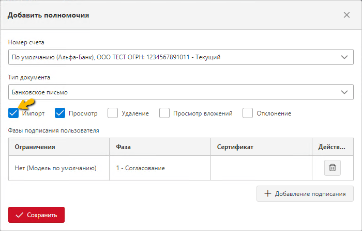This screenshot has width=362, height=231.
Task: Delete the signing phase with trash icon
Action: pos(332,168)
